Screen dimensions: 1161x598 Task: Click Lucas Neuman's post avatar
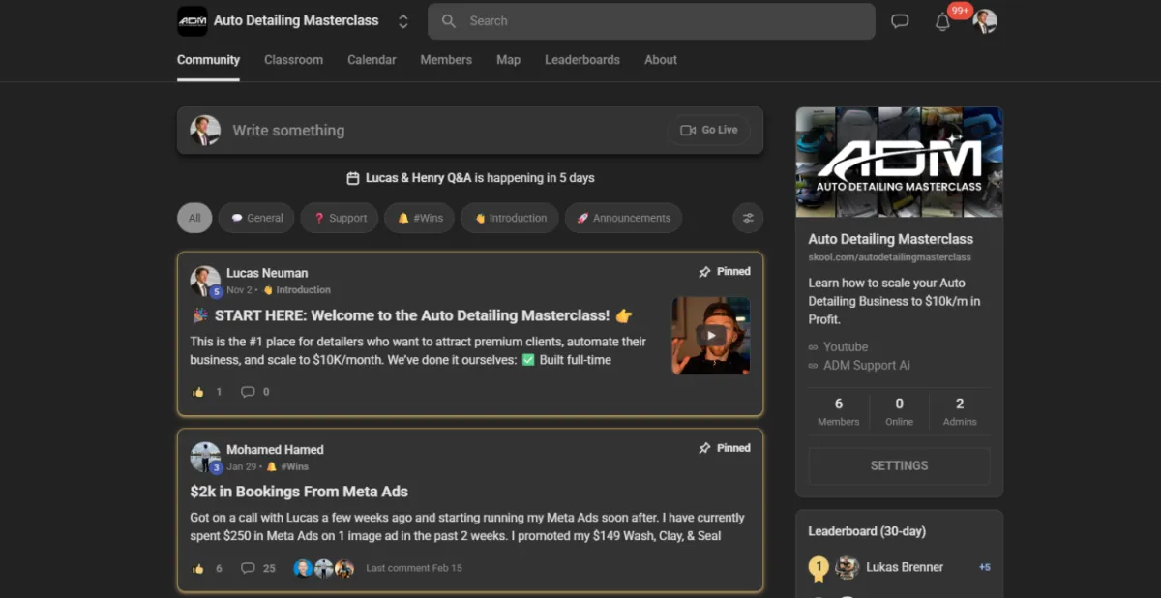(x=205, y=281)
